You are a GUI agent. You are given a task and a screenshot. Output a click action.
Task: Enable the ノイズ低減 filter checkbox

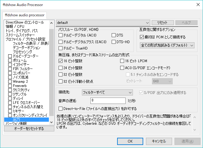(x=10, y=77)
